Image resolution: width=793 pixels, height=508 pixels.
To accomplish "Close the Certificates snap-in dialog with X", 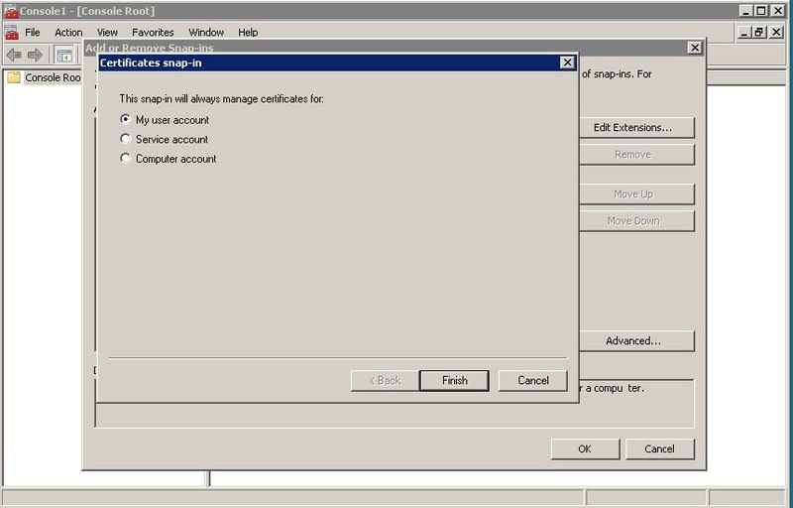I will 567,63.
